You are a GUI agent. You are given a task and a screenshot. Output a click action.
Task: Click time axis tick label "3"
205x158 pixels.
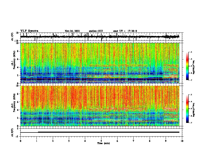tap(69, 141)
